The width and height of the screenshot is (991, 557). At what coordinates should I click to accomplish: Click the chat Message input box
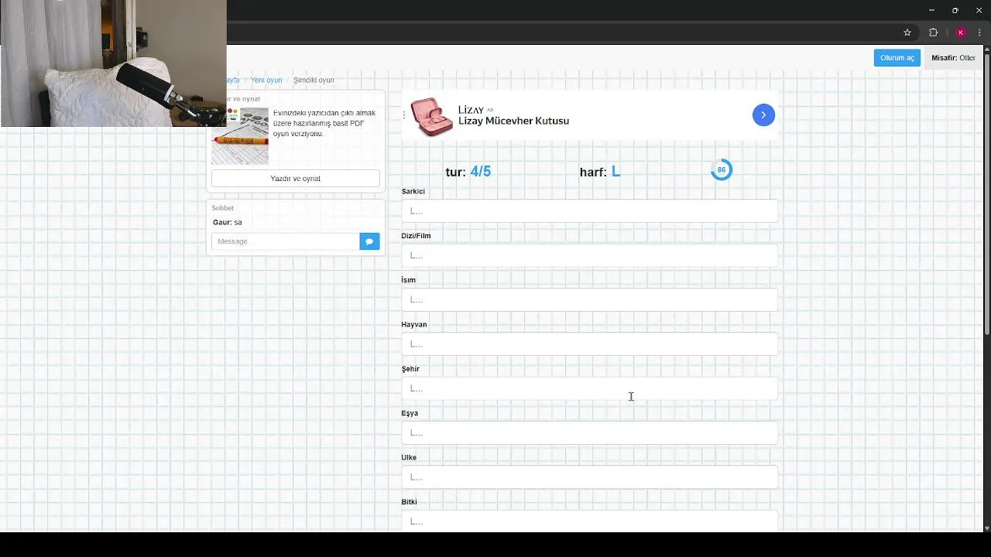pyautogui.click(x=285, y=241)
